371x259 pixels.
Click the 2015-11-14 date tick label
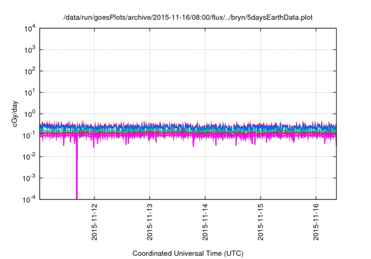click(205, 222)
